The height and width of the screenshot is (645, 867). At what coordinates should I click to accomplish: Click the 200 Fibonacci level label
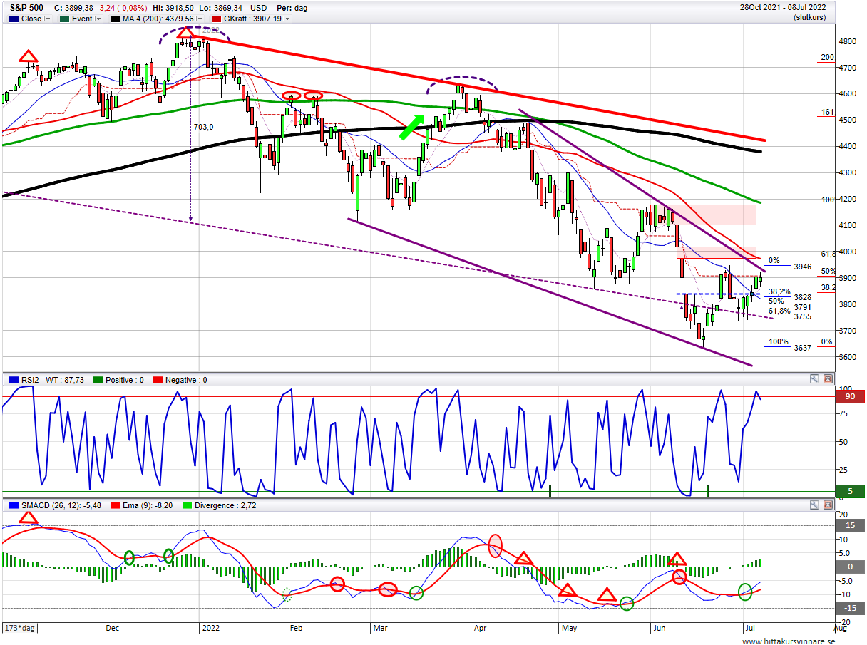(x=827, y=58)
